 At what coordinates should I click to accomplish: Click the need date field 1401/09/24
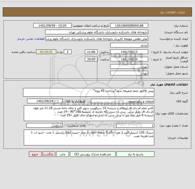point(45,101)
